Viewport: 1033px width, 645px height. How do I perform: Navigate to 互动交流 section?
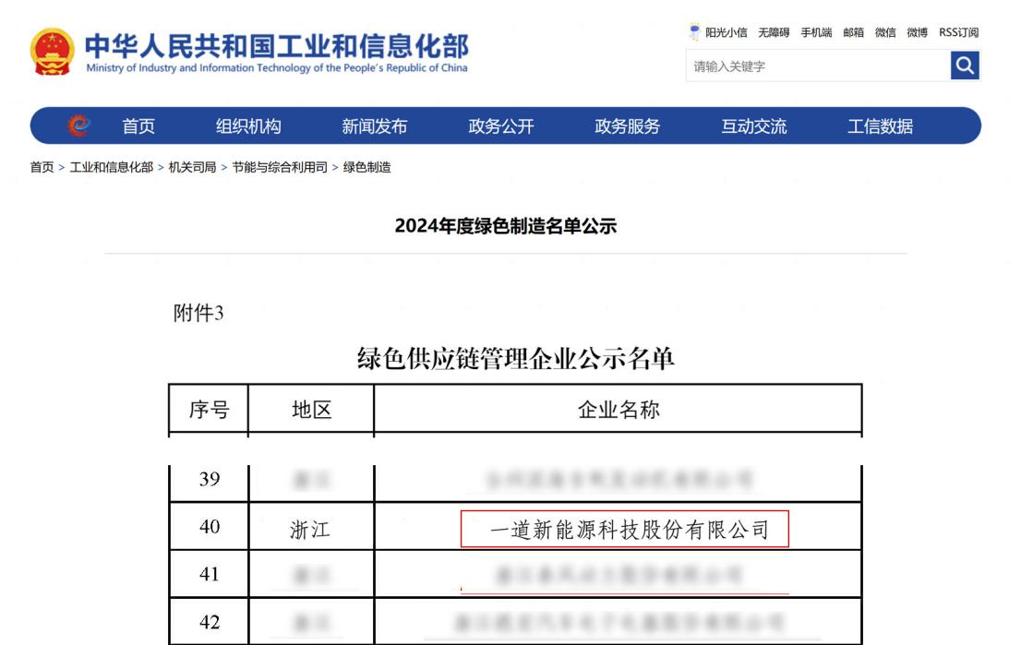(x=753, y=126)
